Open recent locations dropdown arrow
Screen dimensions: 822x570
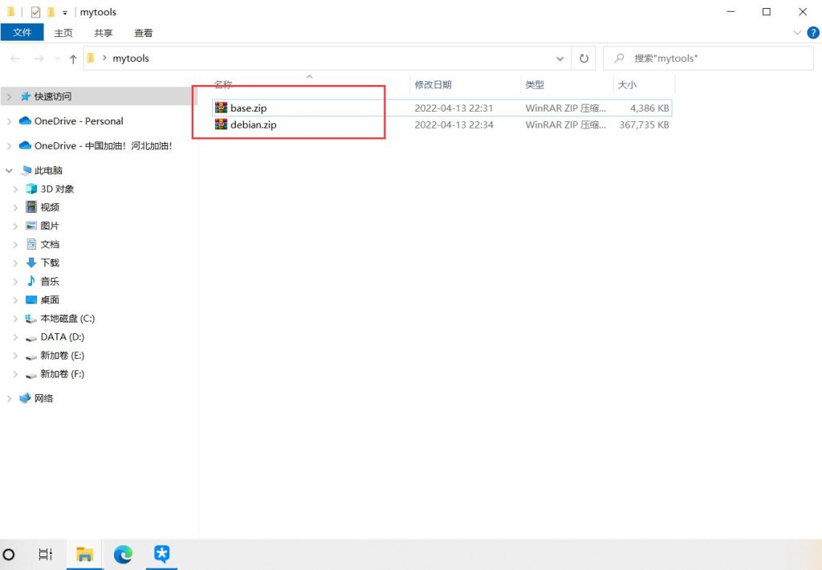(x=57, y=59)
